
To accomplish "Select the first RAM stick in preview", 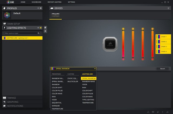I will coord(123,44).
